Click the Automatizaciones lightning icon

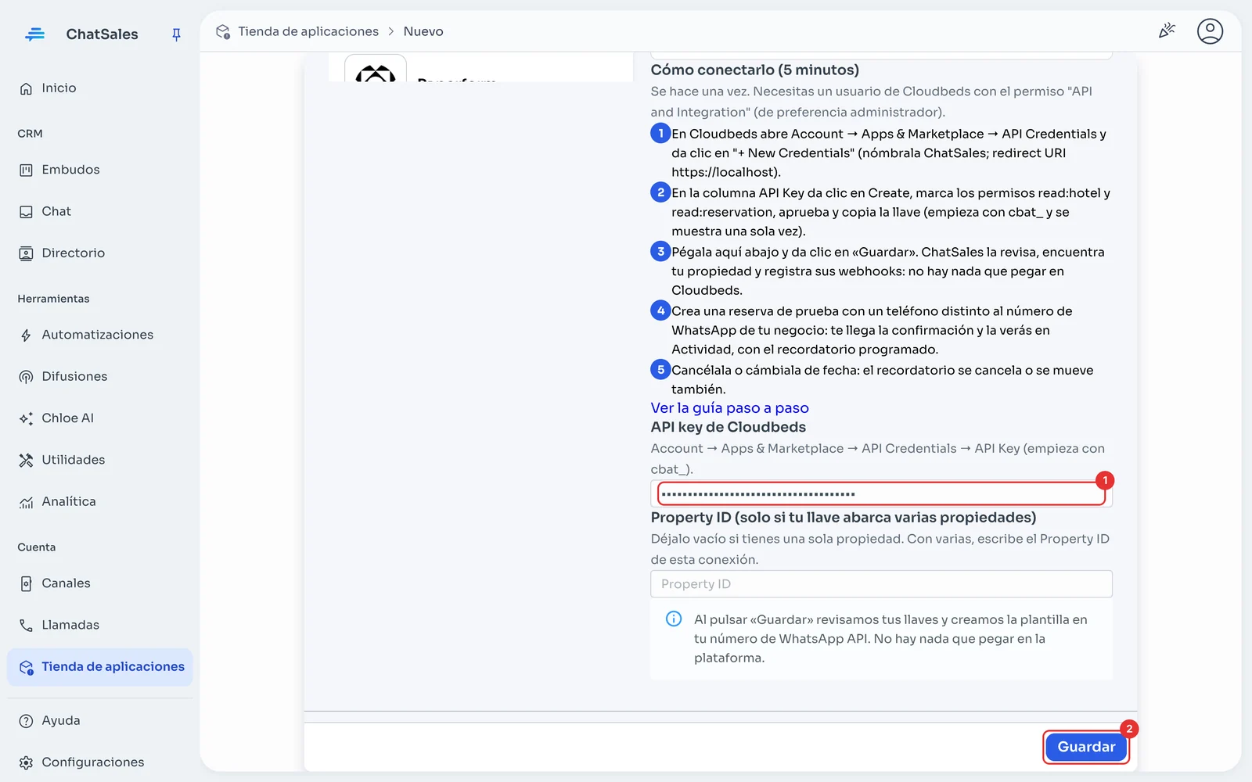(26, 335)
